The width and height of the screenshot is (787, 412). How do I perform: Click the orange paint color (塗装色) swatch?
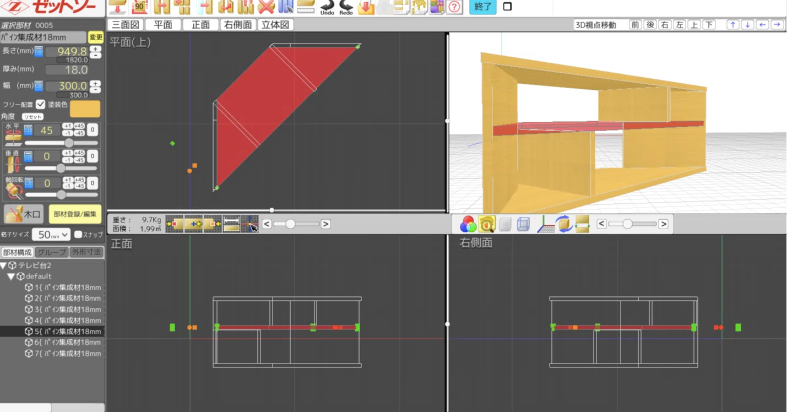85,109
